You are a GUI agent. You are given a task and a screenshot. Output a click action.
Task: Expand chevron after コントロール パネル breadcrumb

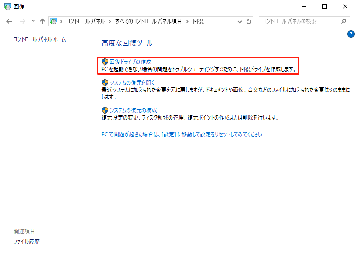(x=110, y=21)
